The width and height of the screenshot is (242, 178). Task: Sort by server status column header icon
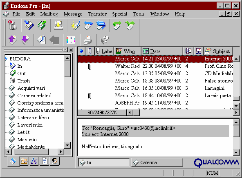coord(199,51)
